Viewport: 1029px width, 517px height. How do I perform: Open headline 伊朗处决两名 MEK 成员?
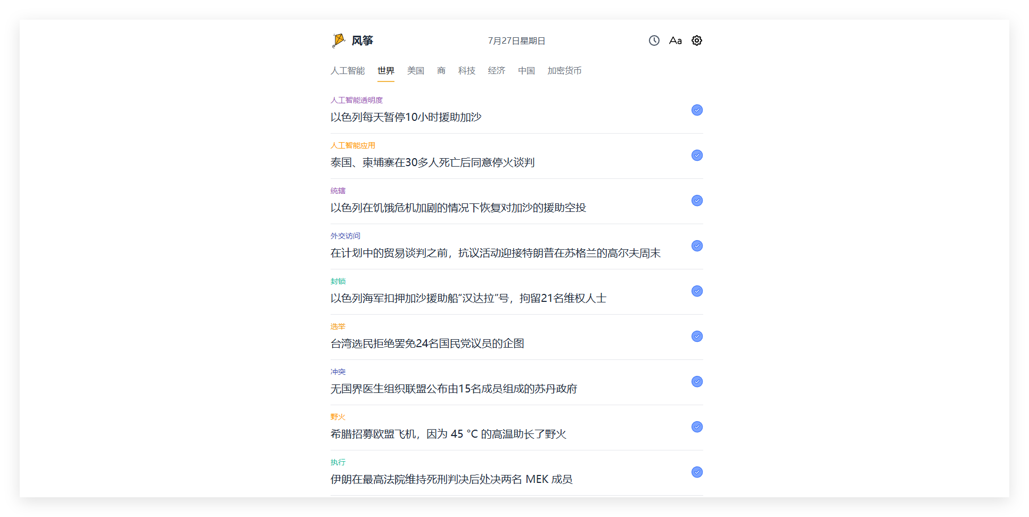point(451,479)
